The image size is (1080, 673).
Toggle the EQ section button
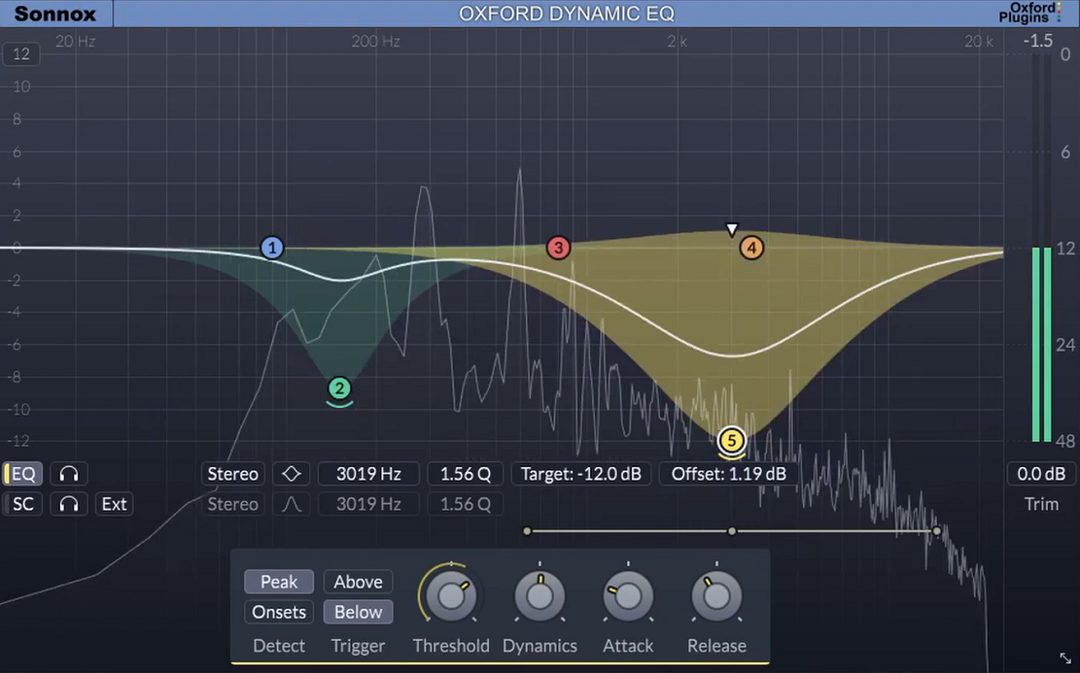tap(22, 474)
